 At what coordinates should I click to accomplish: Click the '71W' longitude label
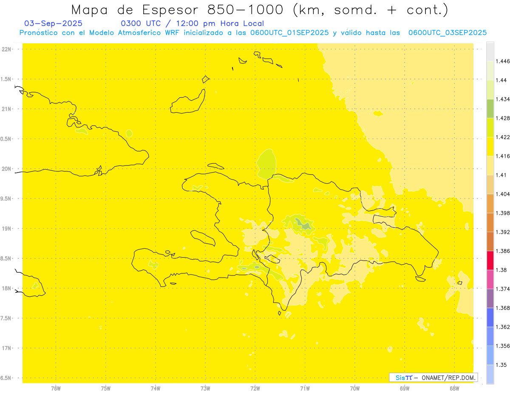coord(305,388)
